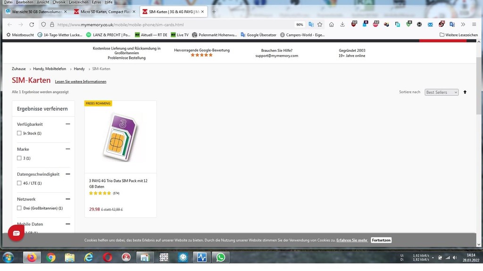Tick the 4G / LTE speed checkbox
The image size is (483, 271).
tap(19, 183)
